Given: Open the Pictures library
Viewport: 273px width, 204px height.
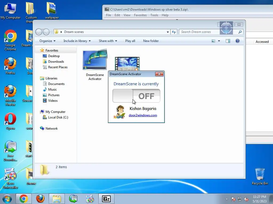Looking at the screenshot, I should click(x=54, y=95).
